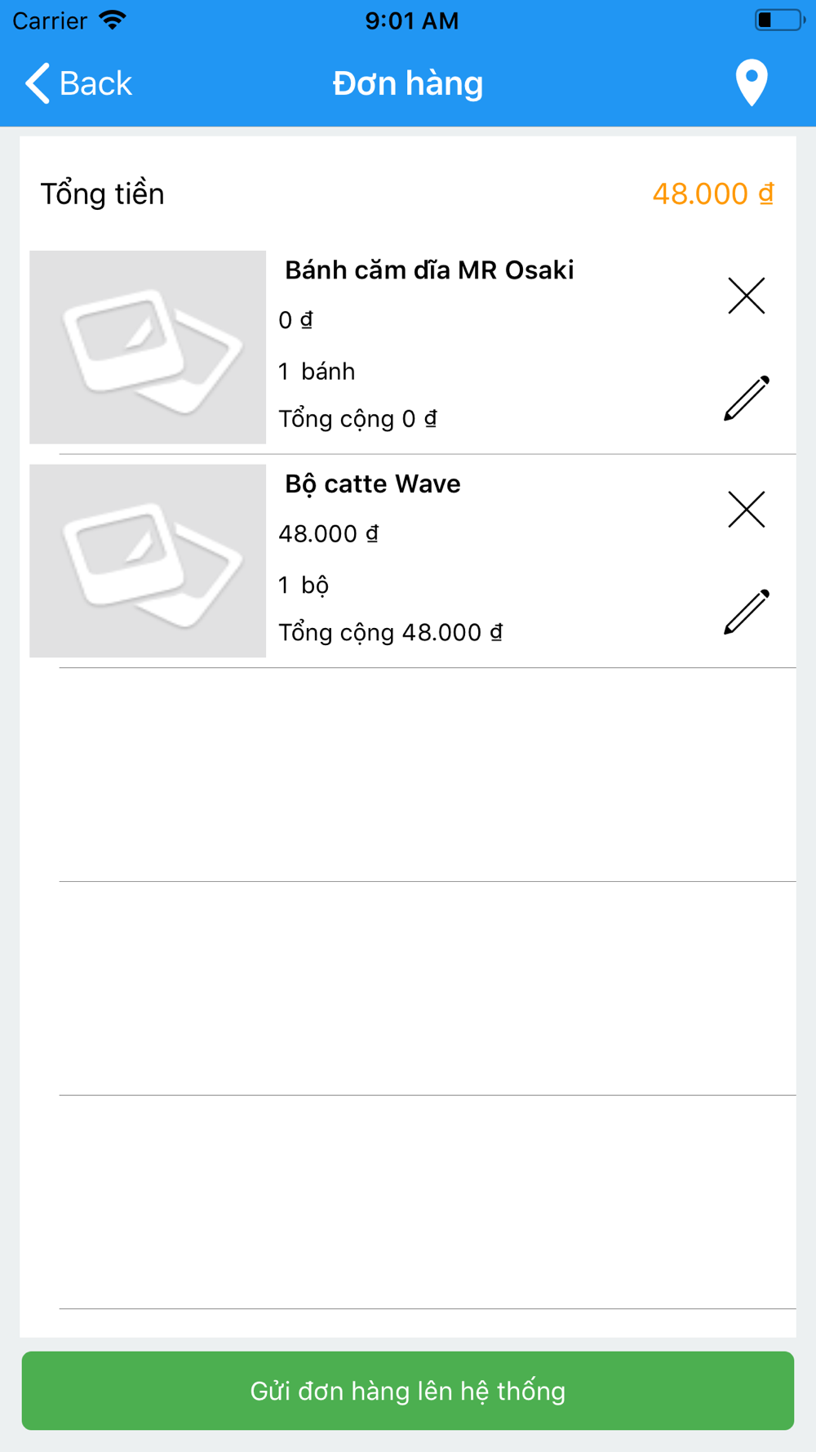The width and height of the screenshot is (816, 1452).
Task: Go Back to previous screen
Action: [x=78, y=83]
